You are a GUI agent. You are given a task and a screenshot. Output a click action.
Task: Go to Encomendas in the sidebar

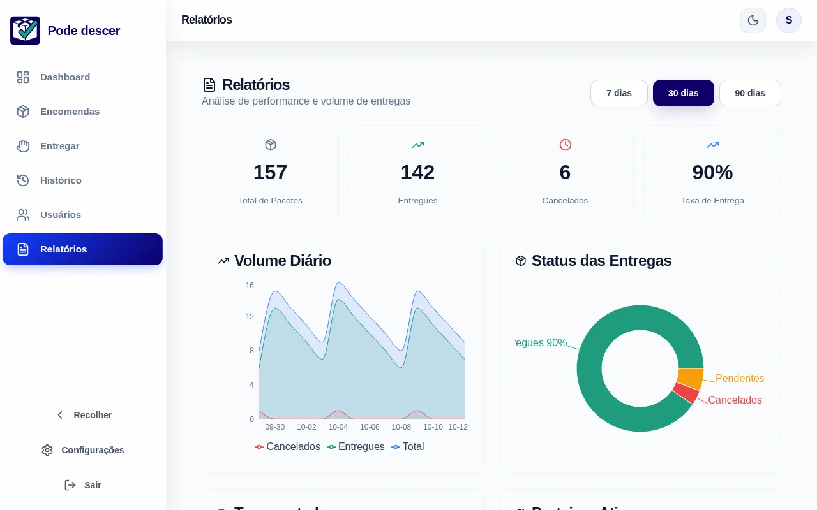[83, 112]
